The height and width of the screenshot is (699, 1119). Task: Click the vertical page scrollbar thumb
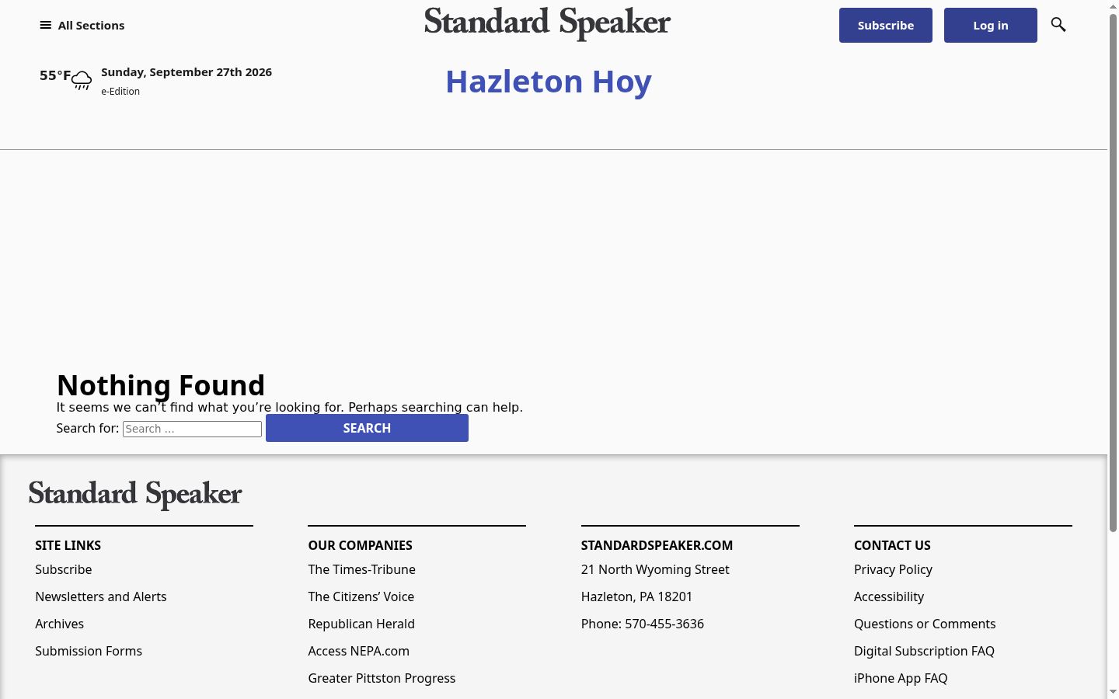tap(1113, 272)
